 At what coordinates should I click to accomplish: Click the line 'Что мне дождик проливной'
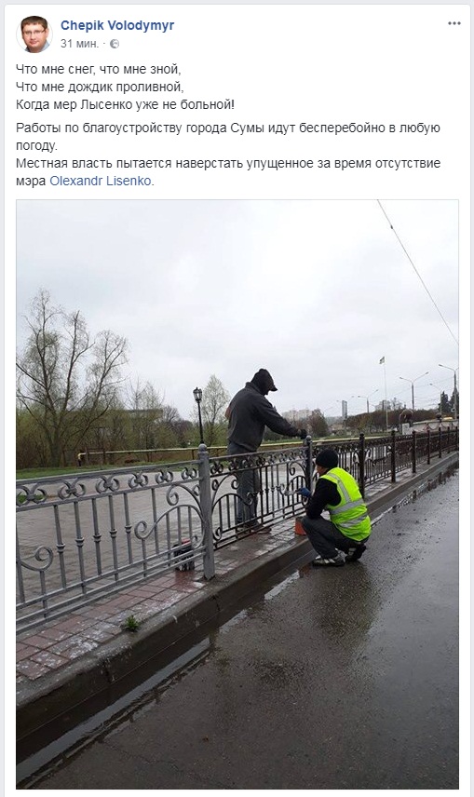tap(100, 87)
